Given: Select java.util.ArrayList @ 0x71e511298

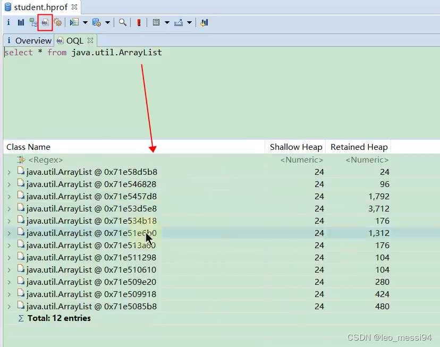Looking at the screenshot, I should click(x=91, y=258).
